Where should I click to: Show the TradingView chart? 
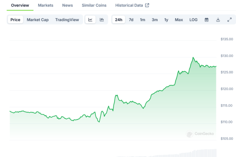tap(67, 20)
